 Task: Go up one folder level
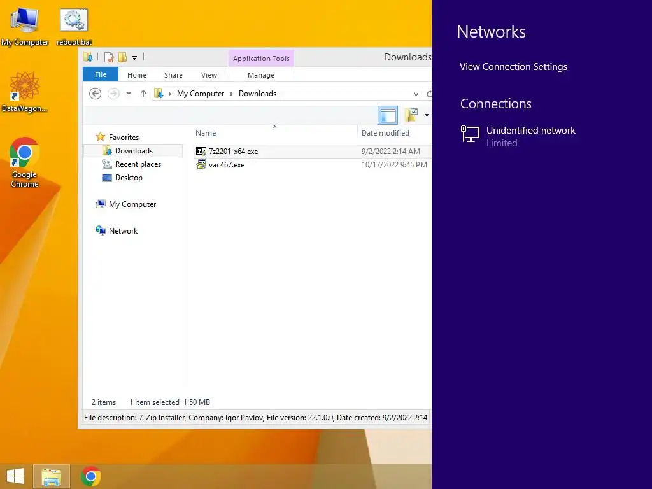point(143,94)
